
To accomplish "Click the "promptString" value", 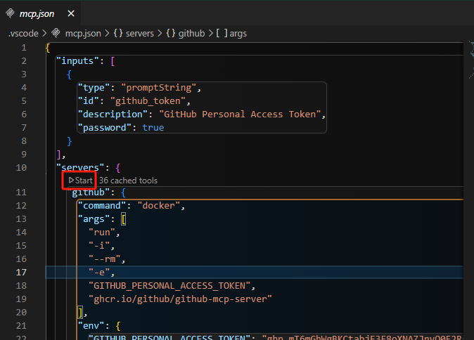I will point(159,88).
